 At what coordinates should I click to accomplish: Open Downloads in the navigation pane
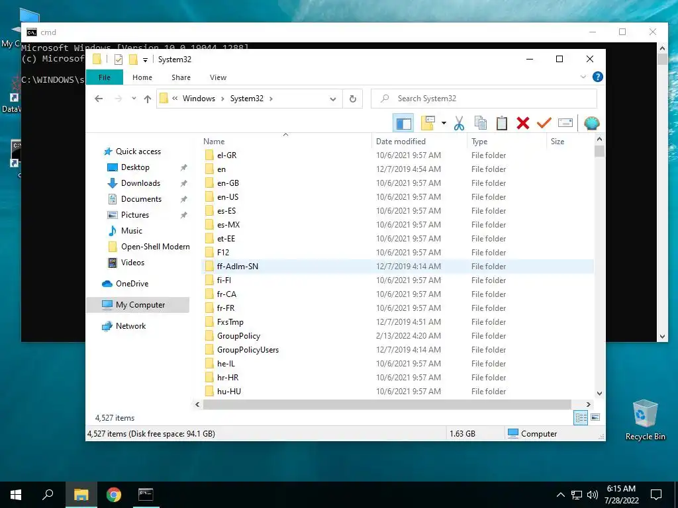click(x=140, y=183)
